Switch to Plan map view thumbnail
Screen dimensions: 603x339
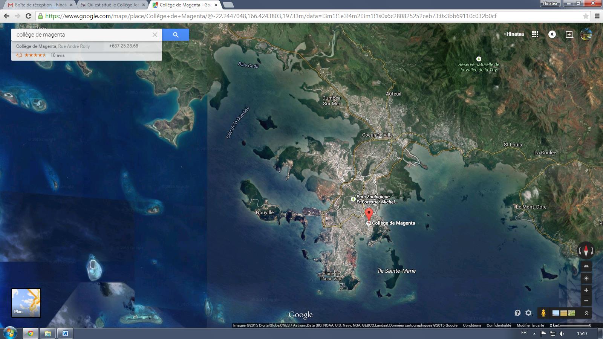(26, 303)
